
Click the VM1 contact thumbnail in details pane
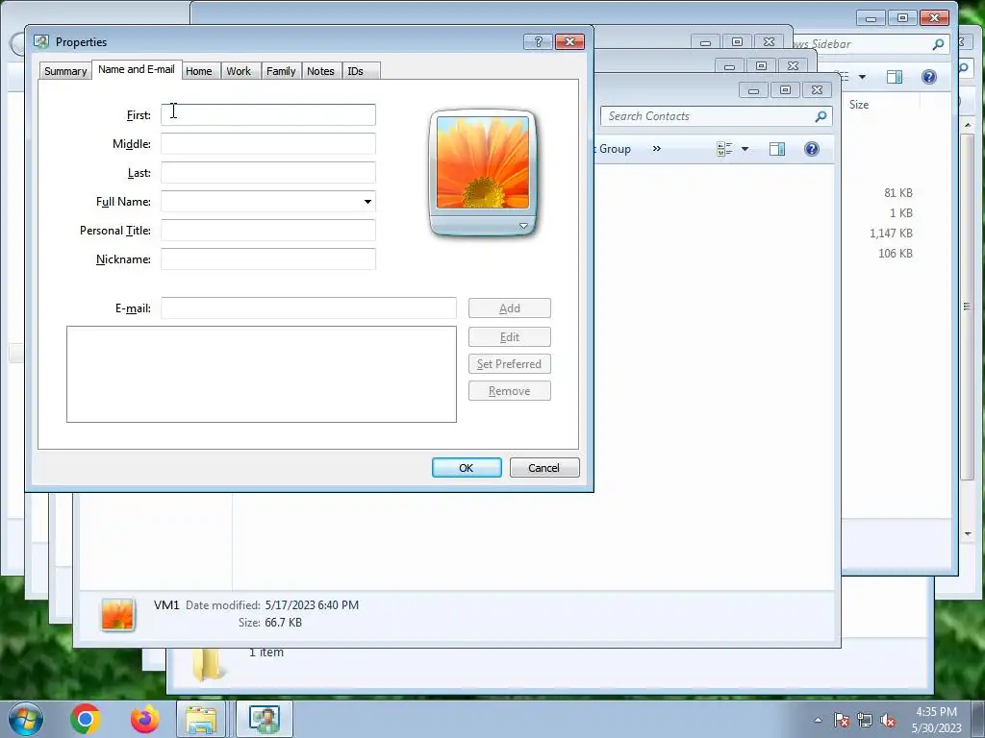117,614
